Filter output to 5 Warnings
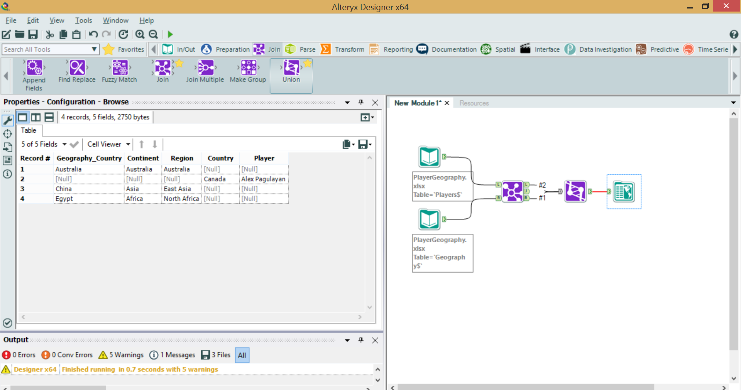 (121, 355)
